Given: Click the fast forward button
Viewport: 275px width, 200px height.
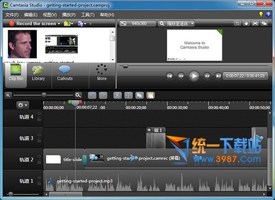Looking at the screenshot, I should coord(207,76).
